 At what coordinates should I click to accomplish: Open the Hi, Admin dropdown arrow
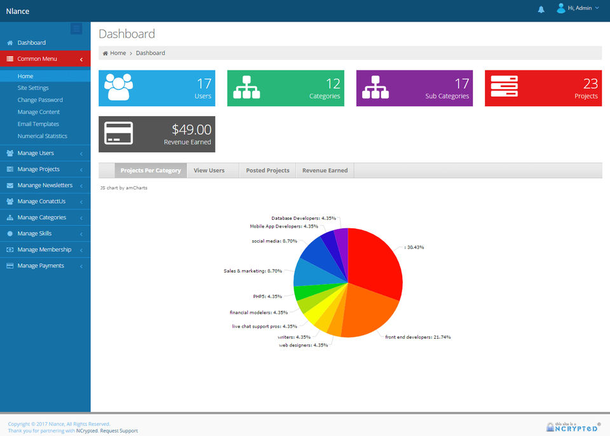point(597,8)
